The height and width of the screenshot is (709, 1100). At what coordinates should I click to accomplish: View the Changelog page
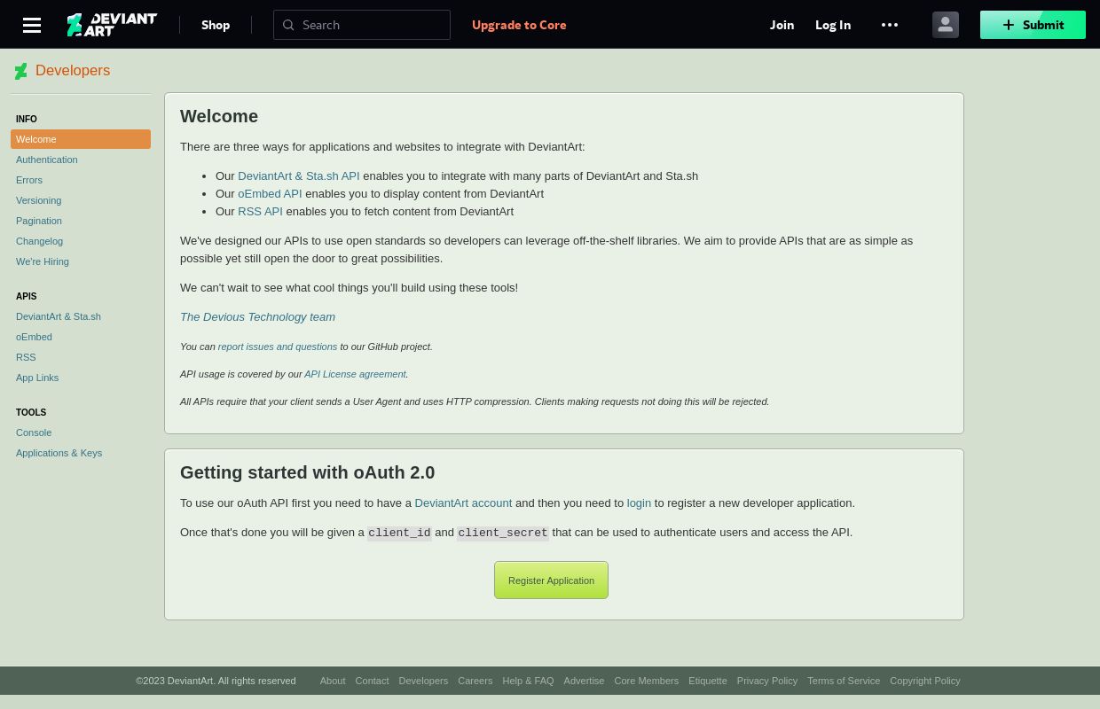39,241
